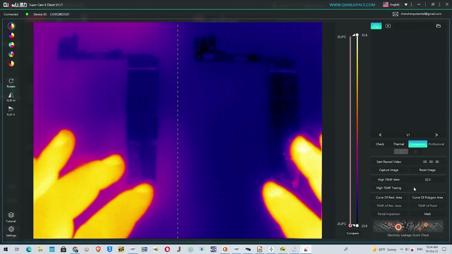Rotate the thermal image
Image resolution: width=452 pixels, height=254 pixels.
(x=11, y=83)
